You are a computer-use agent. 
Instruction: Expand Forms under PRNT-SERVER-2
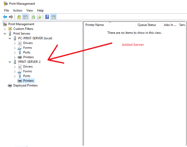coord(15,72)
